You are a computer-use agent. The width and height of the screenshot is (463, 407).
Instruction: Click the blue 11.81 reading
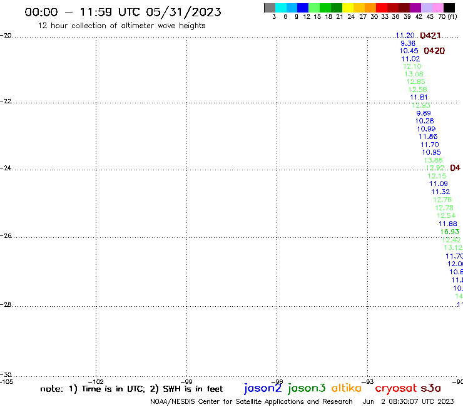419,97
